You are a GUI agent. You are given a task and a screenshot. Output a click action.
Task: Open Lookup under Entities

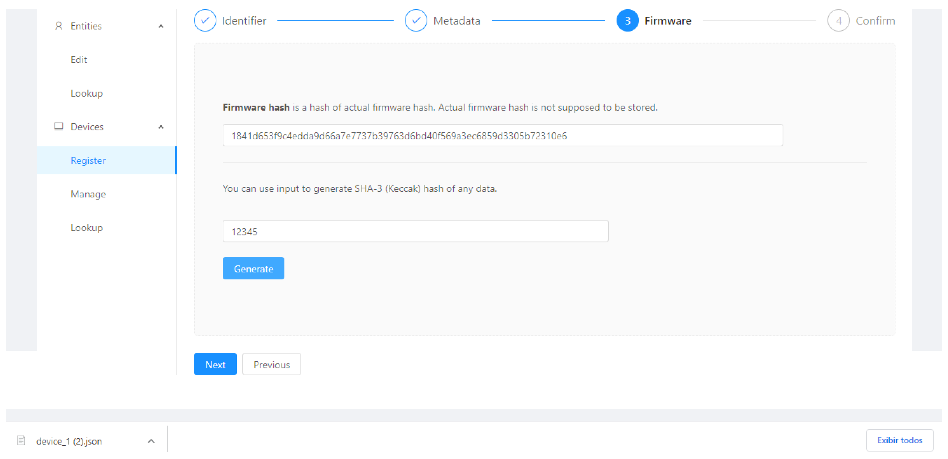coord(87,93)
